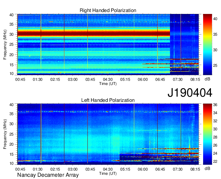The image size is (221, 179).
Task: Click the 22 dB label on left-handed colorbar
Action: click(215, 161)
